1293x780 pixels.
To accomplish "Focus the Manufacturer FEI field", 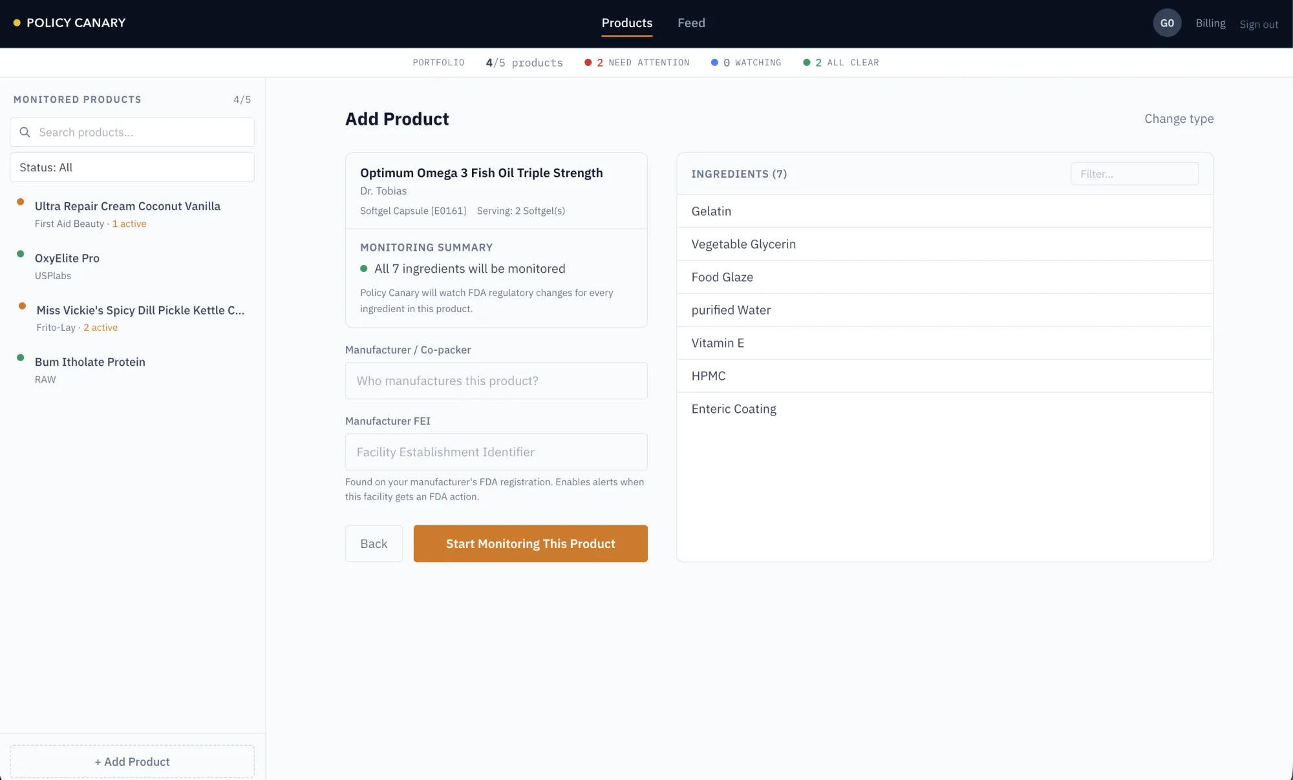I will pos(496,452).
